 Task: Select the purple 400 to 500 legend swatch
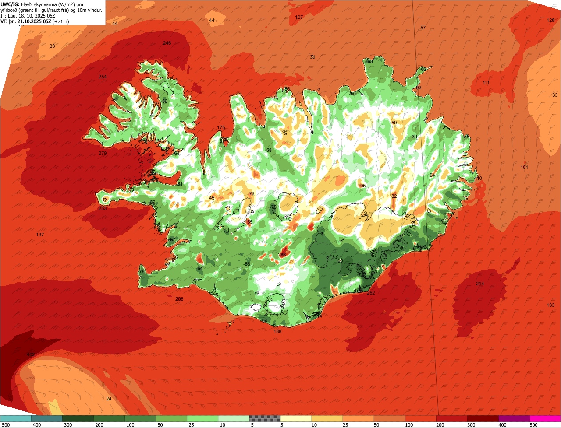click(x=514, y=418)
